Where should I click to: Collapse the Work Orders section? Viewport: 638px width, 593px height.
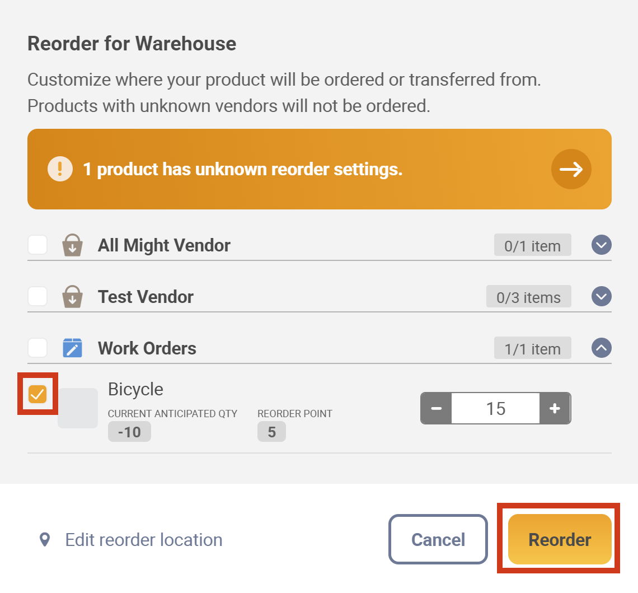click(601, 348)
